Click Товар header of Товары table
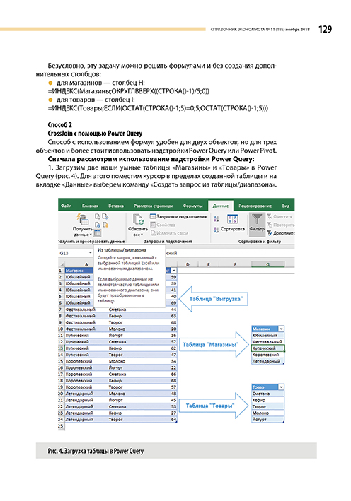The height and width of the screenshot is (501, 351). coord(265,387)
